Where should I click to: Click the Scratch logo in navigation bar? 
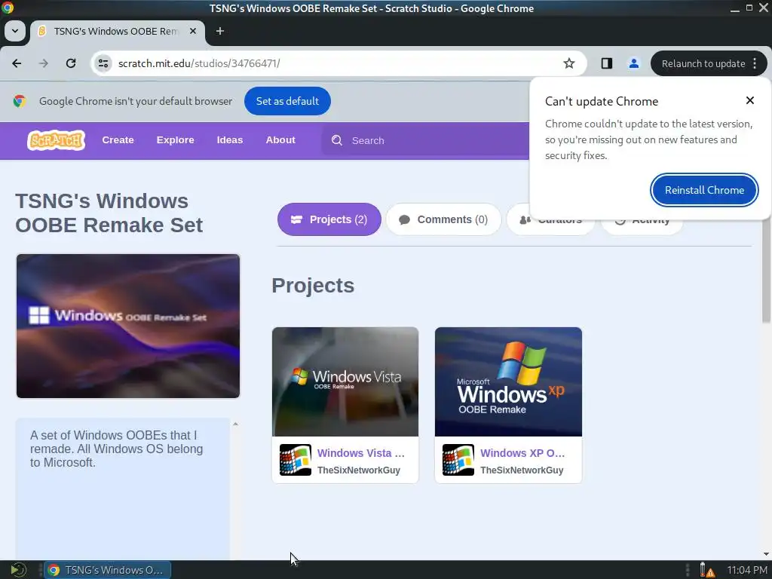pos(56,140)
